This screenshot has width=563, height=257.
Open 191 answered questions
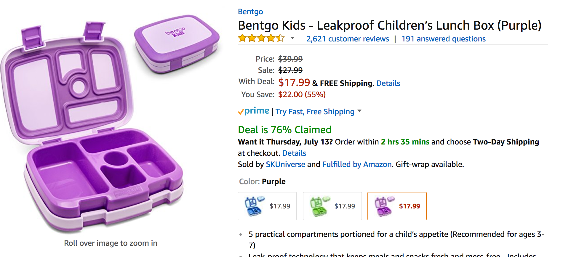[x=443, y=39]
